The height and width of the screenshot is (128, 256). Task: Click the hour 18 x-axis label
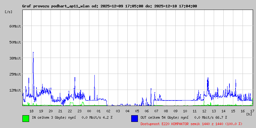[x=31, y=111]
